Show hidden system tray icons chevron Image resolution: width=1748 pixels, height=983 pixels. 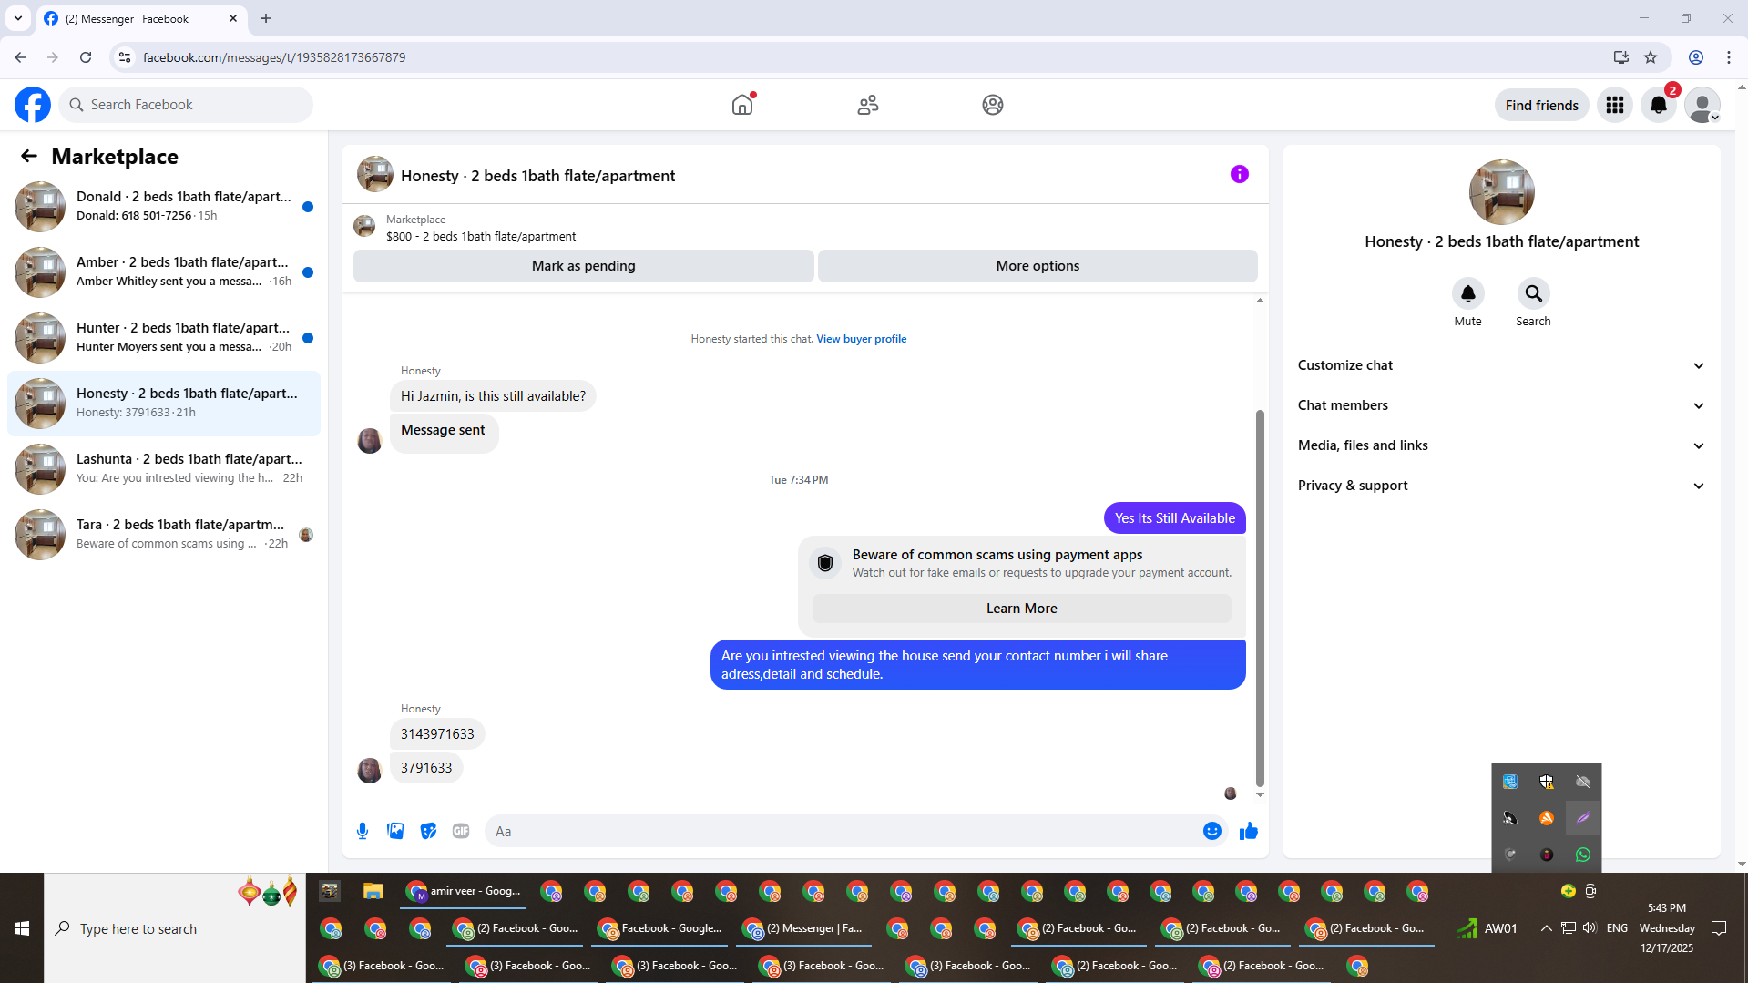pos(1546,928)
